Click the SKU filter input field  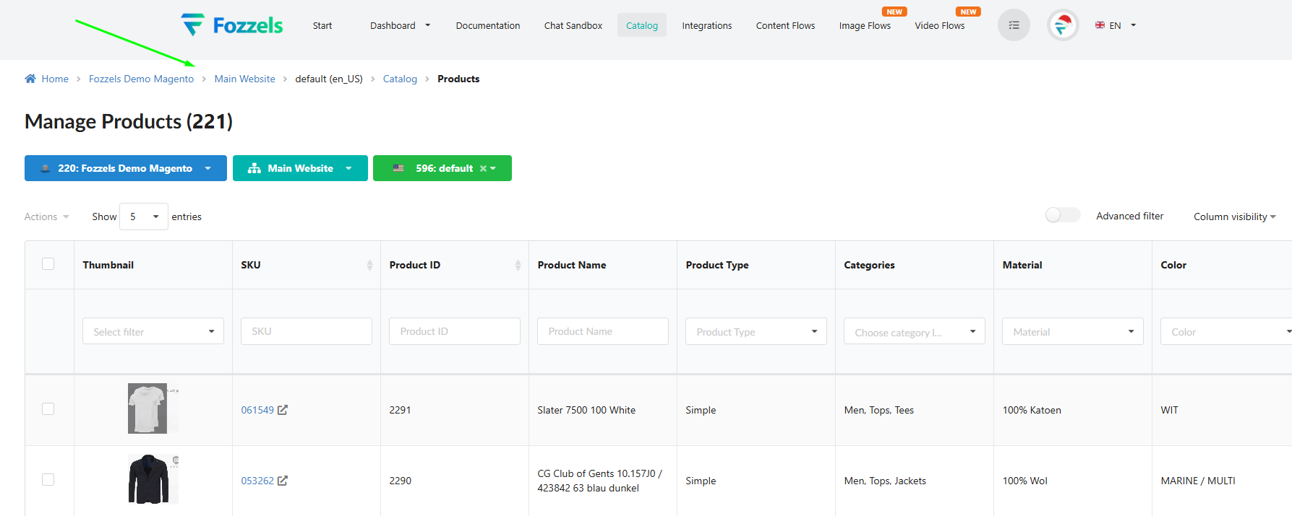coord(307,331)
